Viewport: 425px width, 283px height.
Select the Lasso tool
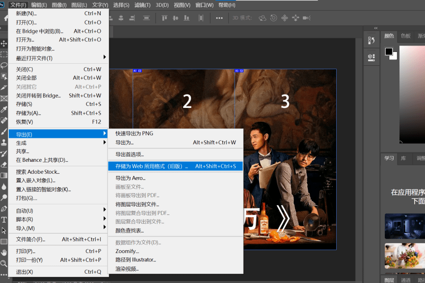[x=4, y=65]
